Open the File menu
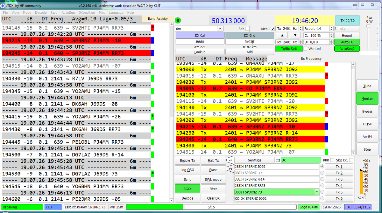The height and width of the screenshot is (213, 382). click(x=6, y=13)
